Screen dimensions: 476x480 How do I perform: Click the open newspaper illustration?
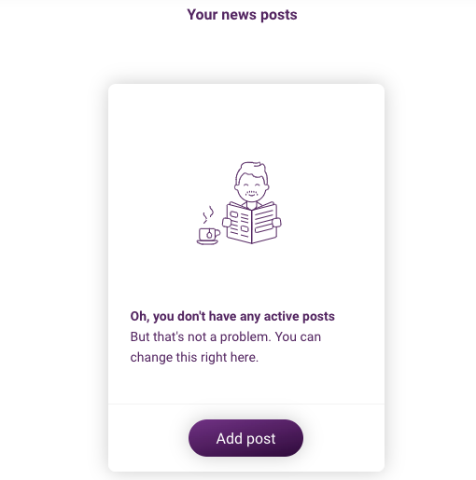(x=252, y=223)
